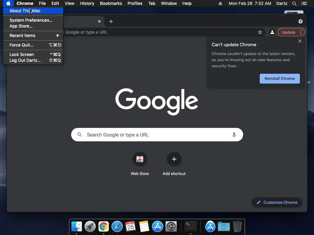This screenshot has height=235, width=314.
Task: Open the Apple menu icon
Action: pyautogui.click(x=8, y=3)
